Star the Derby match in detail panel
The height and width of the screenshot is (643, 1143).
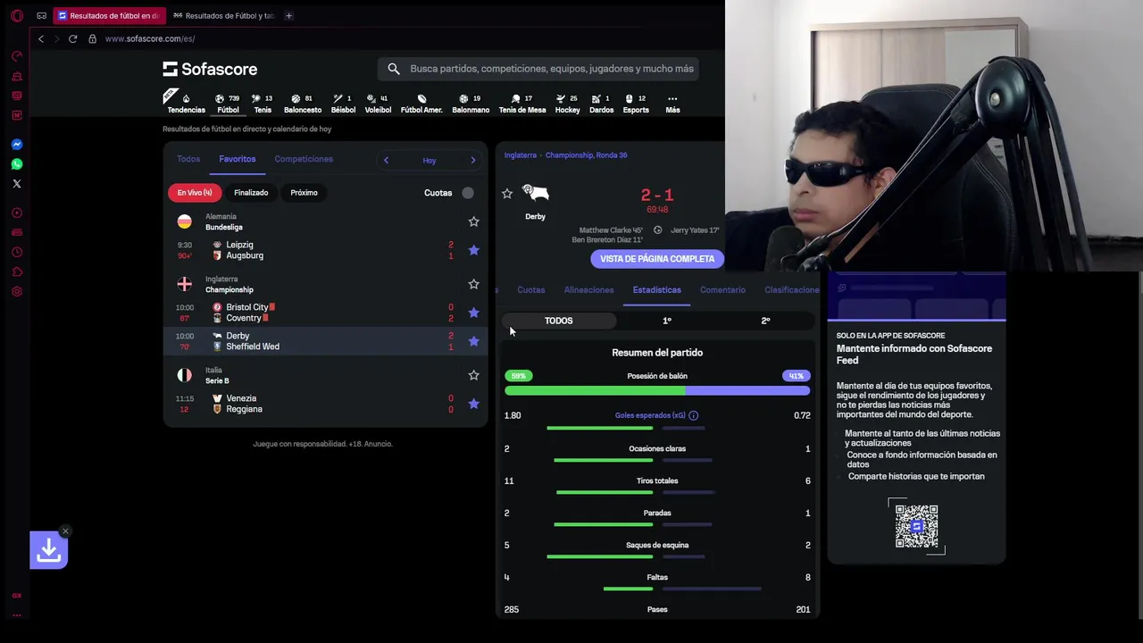507,193
